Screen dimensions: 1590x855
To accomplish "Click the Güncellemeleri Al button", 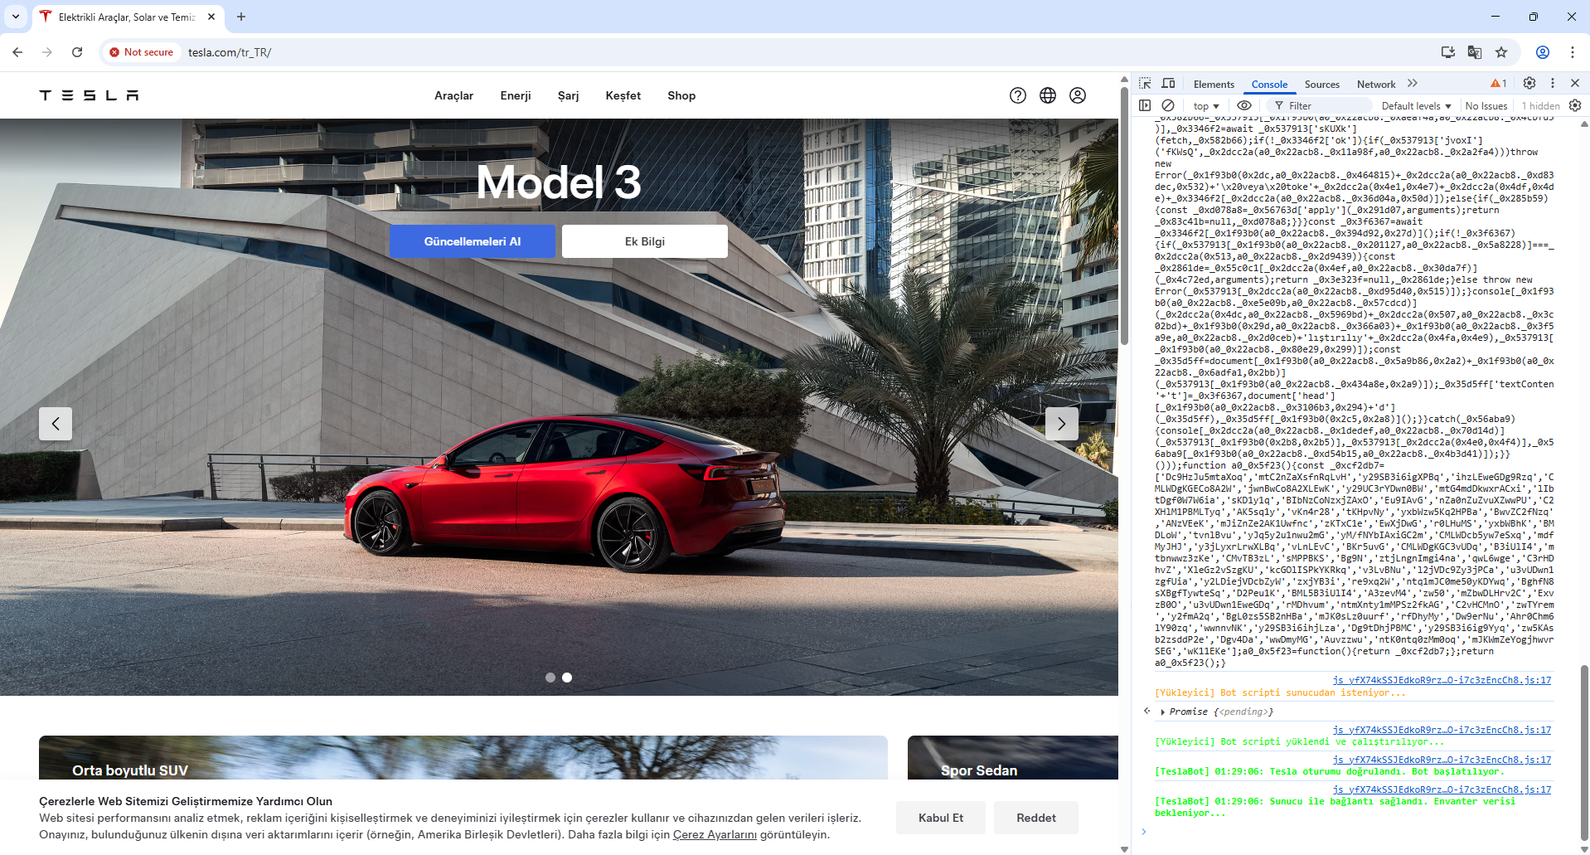I will [x=473, y=241].
